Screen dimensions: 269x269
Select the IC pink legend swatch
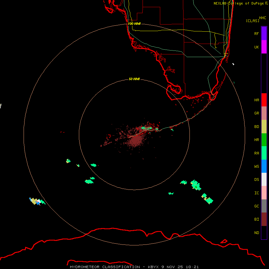264,193
